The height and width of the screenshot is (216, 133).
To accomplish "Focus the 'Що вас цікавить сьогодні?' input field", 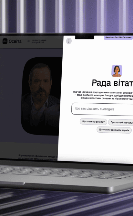I will click(102, 109).
